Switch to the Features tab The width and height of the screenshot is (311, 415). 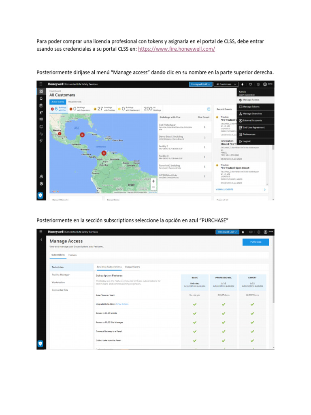pos(72,255)
